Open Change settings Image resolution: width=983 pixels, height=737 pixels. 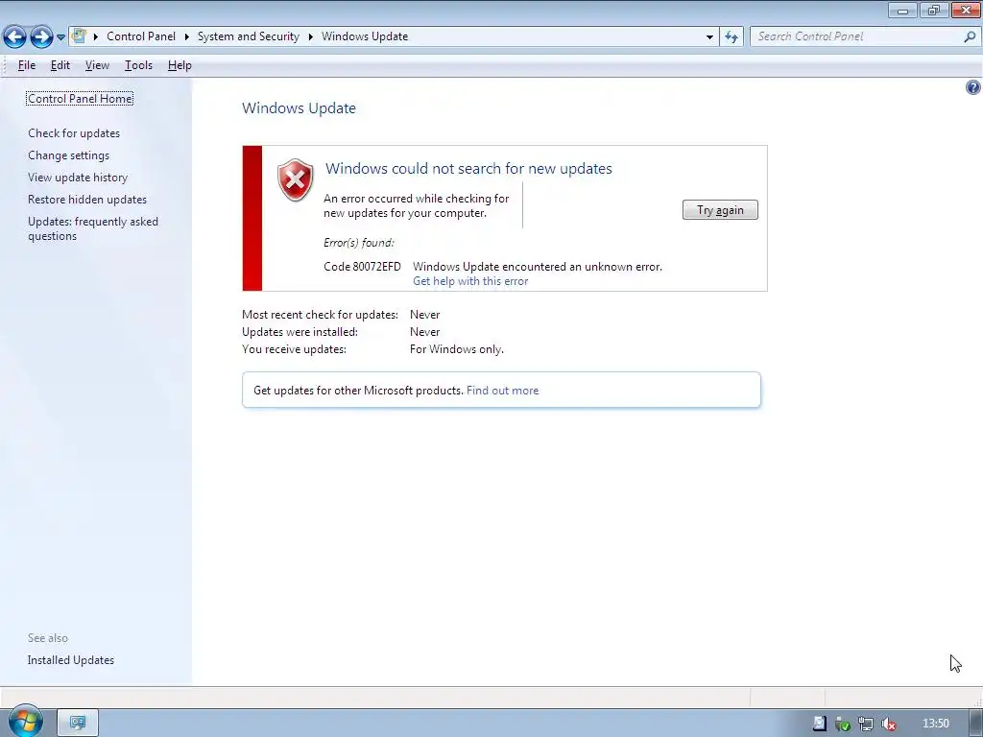point(68,155)
